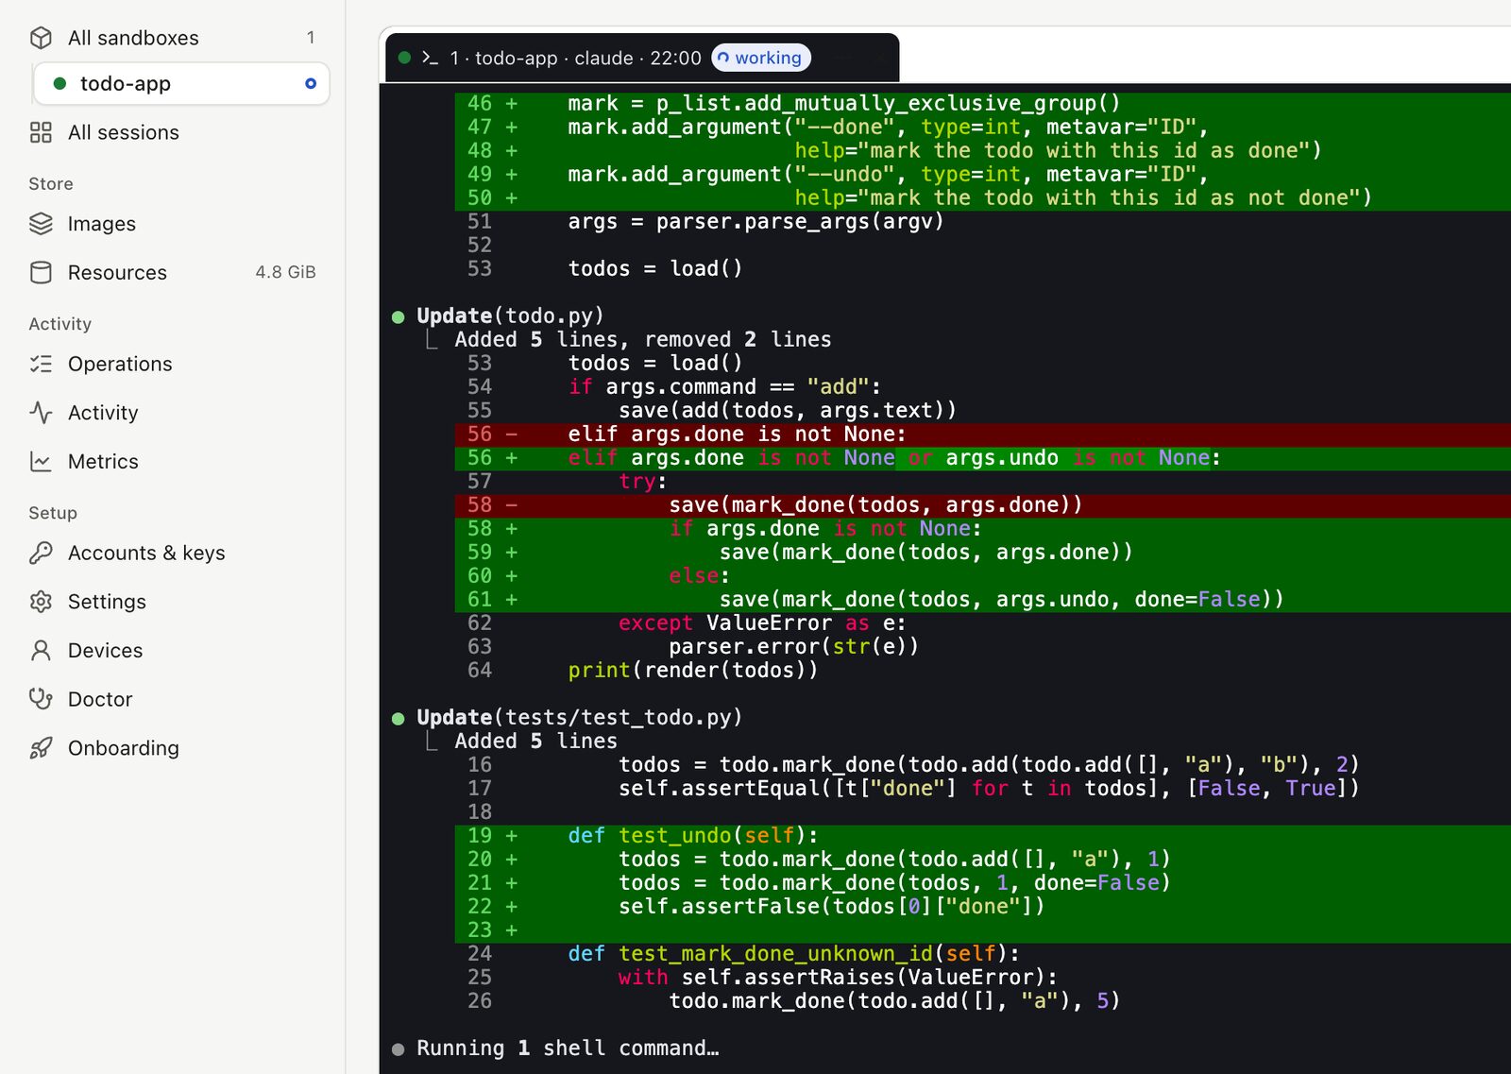Click the green bullet before Update(tests/test_todo.py)

click(399, 719)
